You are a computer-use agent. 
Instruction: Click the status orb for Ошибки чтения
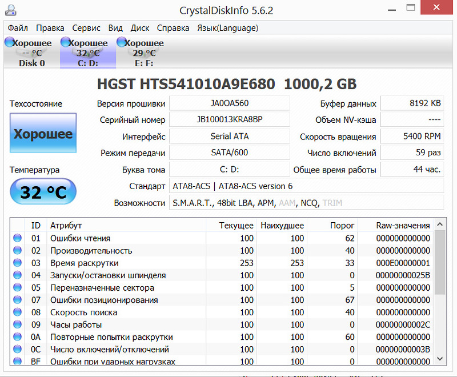coord(18,238)
